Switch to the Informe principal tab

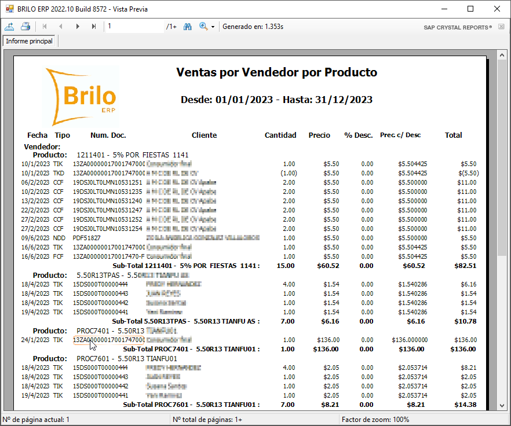pyautogui.click(x=29, y=41)
